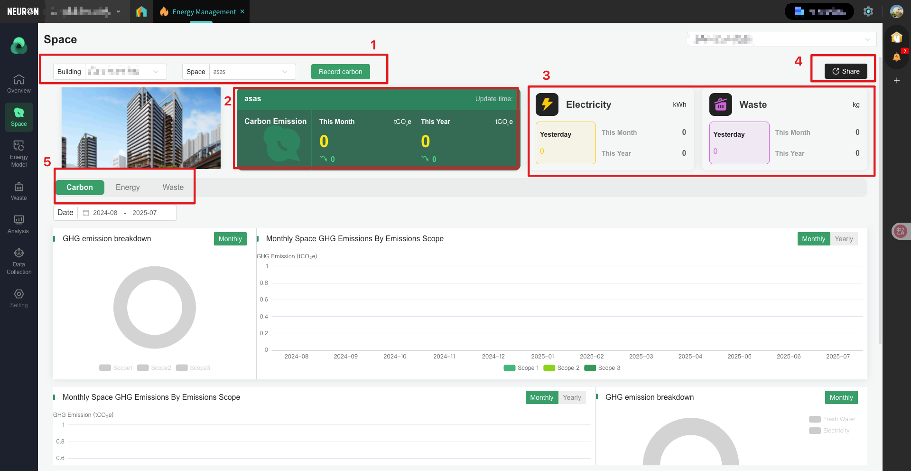Switch top emissions chart to Yearly

pyautogui.click(x=844, y=239)
